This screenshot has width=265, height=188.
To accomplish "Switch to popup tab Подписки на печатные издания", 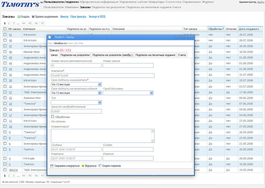I will (155, 55).
